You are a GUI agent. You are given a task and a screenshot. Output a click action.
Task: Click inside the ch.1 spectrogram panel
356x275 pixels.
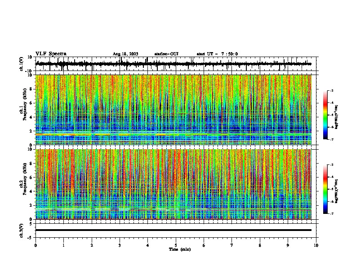click(x=173, y=110)
